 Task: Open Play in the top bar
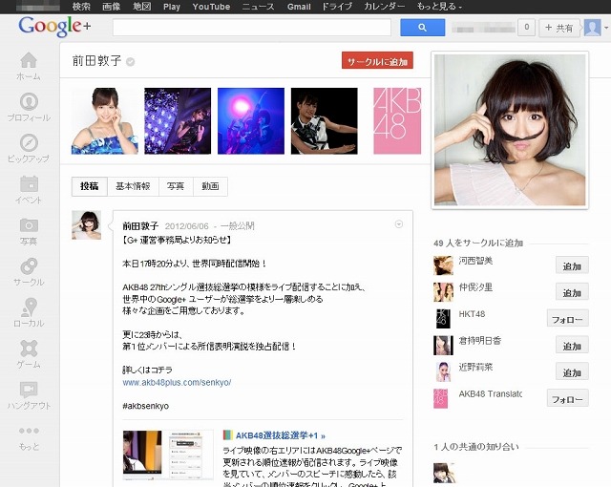point(172,7)
